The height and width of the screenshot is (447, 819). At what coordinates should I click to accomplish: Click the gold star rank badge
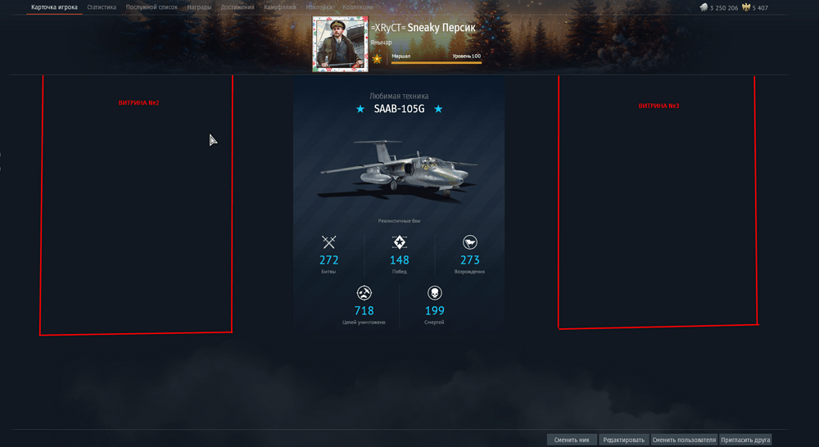(377, 58)
